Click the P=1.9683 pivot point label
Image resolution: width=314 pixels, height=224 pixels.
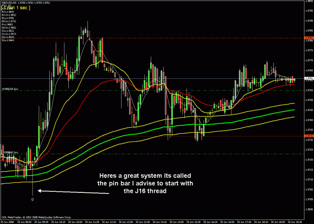[7, 25]
